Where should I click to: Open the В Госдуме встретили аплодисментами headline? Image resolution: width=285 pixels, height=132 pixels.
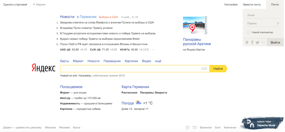coord(108,33)
